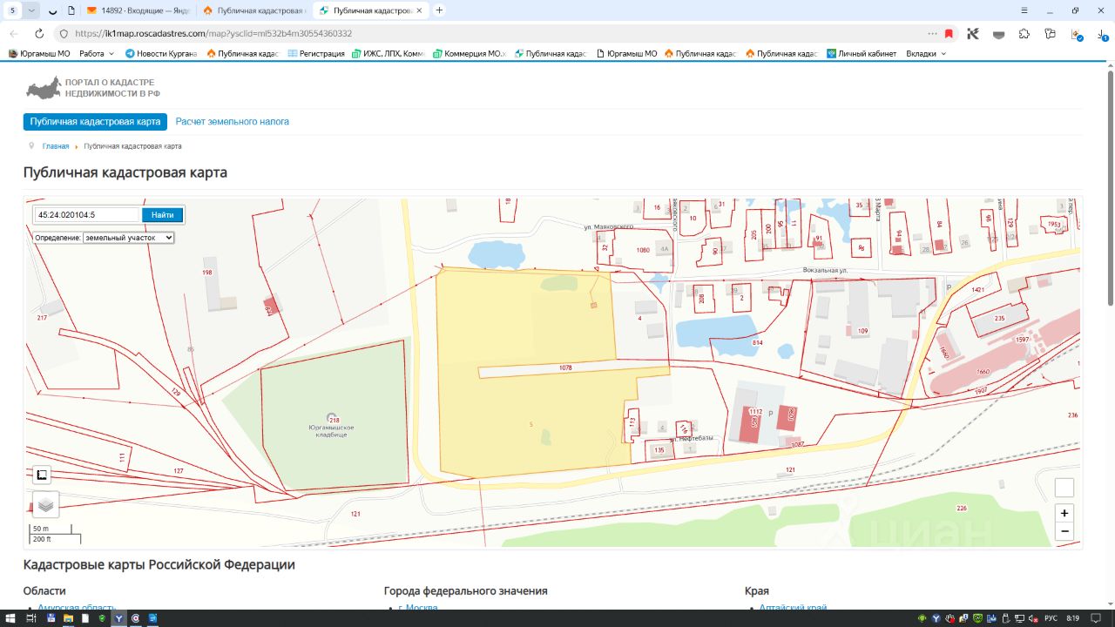Click parcel 217 label on the map
Screen dimensions: 1115x627
tap(42, 318)
